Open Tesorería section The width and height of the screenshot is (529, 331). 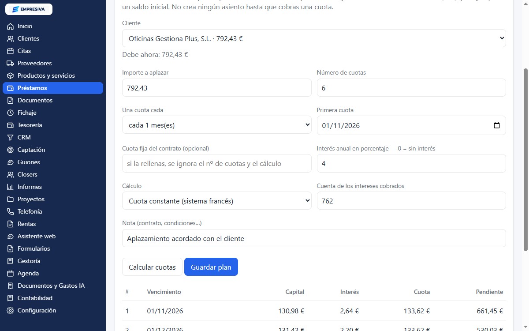tap(53, 125)
